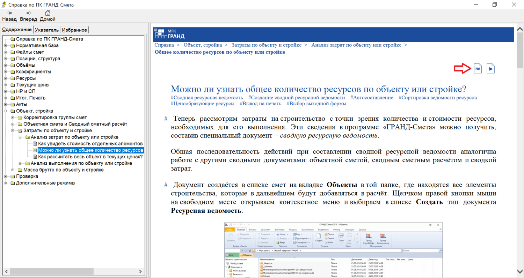Expand Масса брутто по объекту и стройке
The height and width of the screenshot is (278, 524).
(x=13, y=170)
